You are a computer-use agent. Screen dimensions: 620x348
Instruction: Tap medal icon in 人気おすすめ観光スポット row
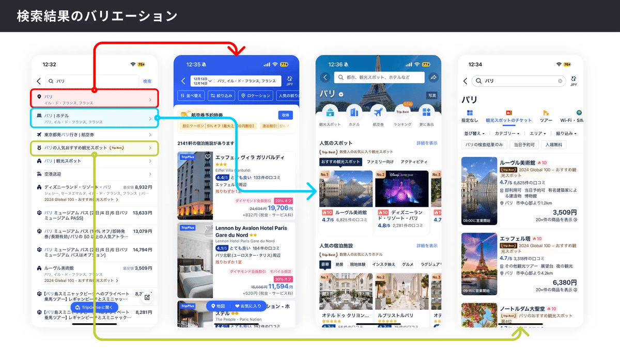pyautogui.click(x=39, y=148)
